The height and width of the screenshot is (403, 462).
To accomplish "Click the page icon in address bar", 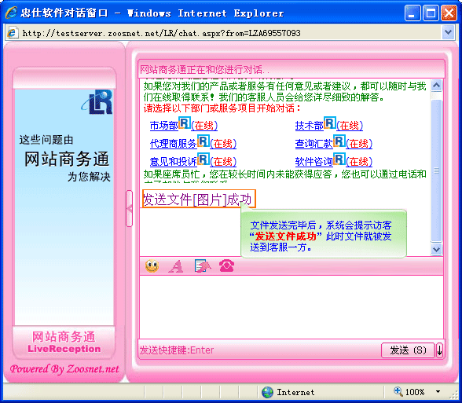I will coord(12,33).
